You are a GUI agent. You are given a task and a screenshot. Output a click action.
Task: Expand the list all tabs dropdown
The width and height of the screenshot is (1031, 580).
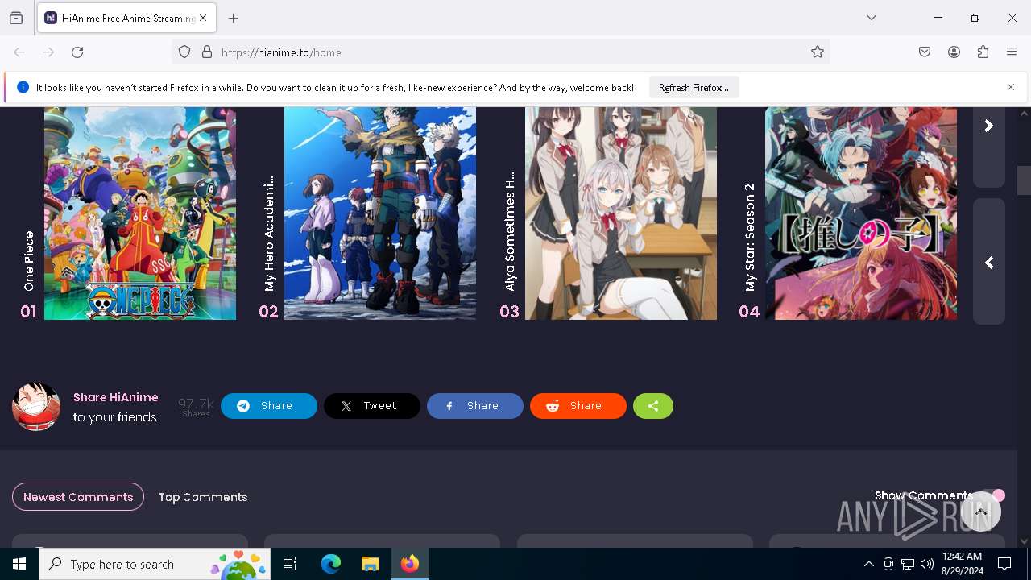[872, 18]
